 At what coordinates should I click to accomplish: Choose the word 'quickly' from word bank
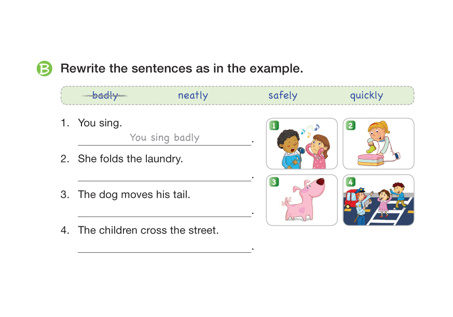366,95
